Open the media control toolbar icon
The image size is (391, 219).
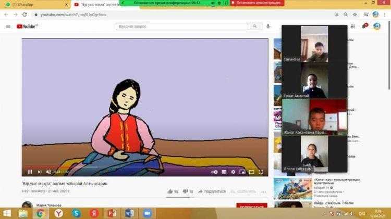pyautogui.click(x=366, y=15)
